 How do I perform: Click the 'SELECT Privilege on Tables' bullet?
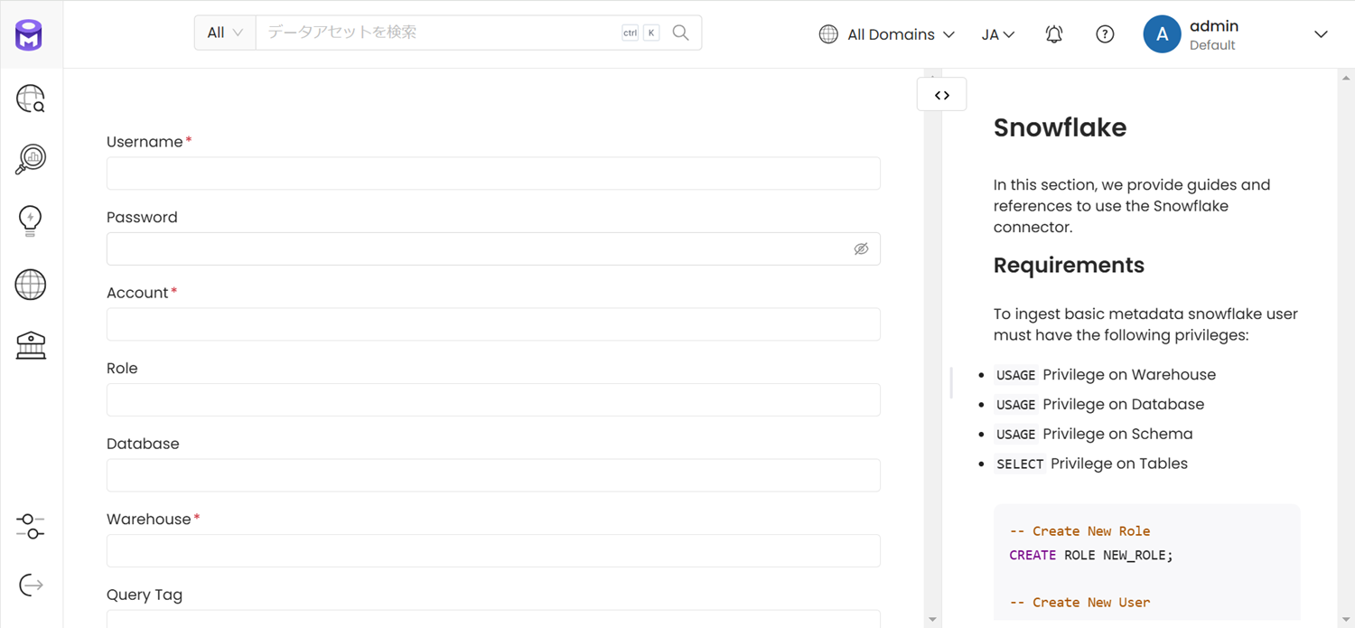click(1091, 464)
